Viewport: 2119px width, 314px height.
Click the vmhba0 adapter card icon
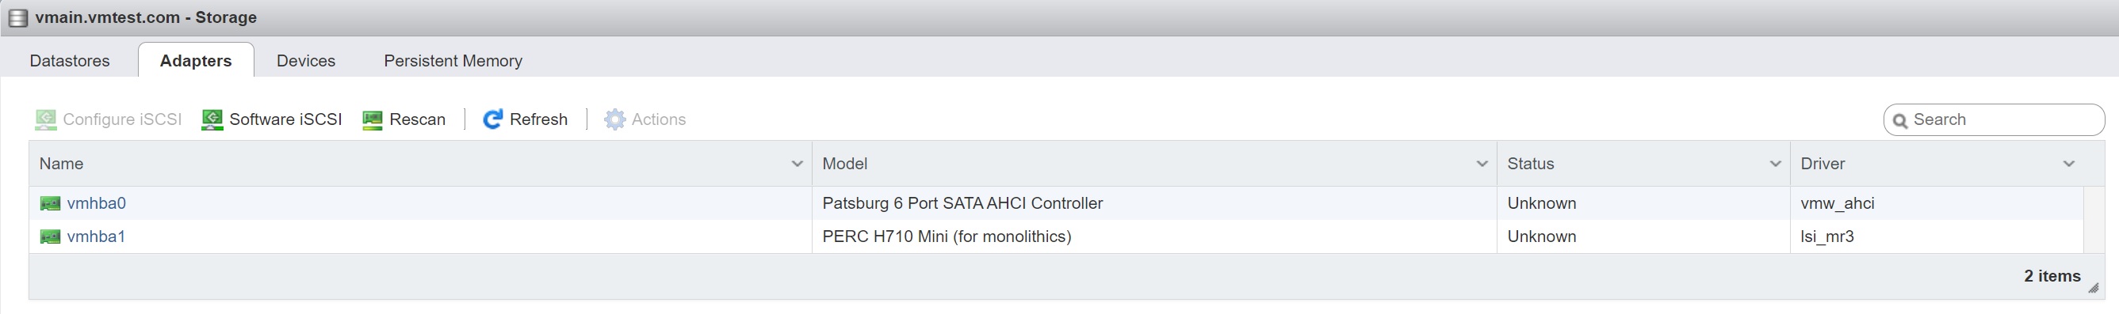click(50, 203)
